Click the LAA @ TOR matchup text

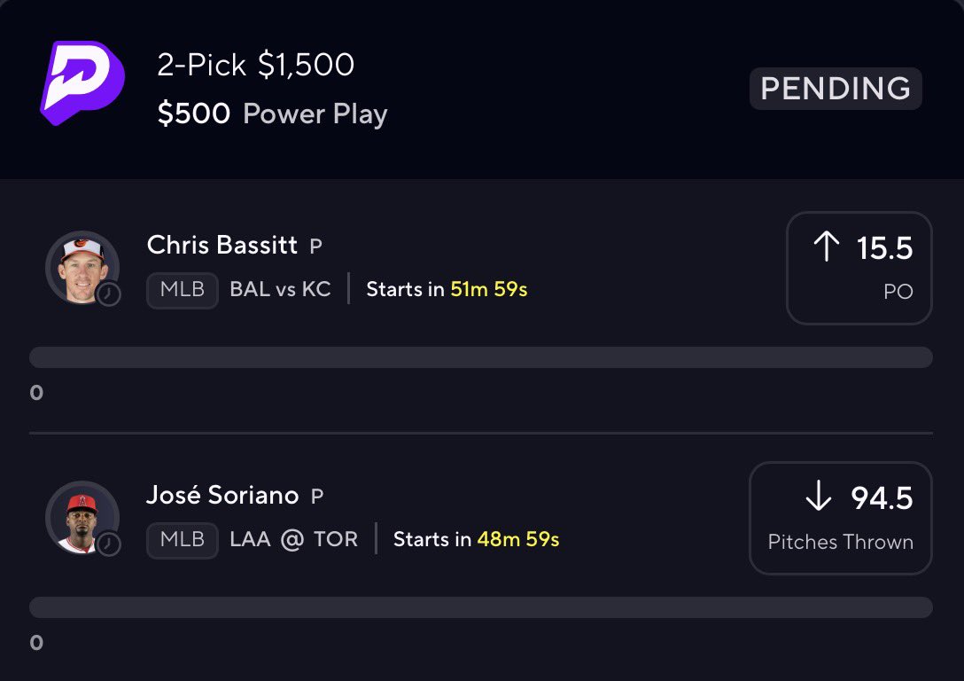point(293,539)
